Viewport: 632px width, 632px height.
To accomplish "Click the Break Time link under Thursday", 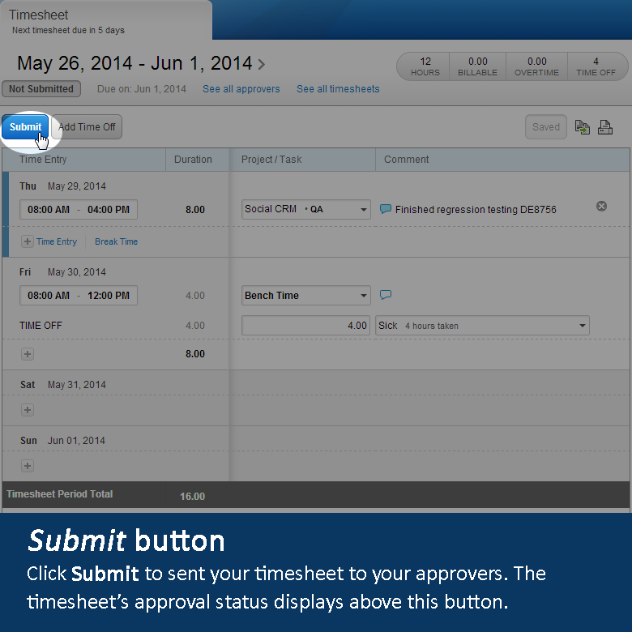I will [116, 241].
